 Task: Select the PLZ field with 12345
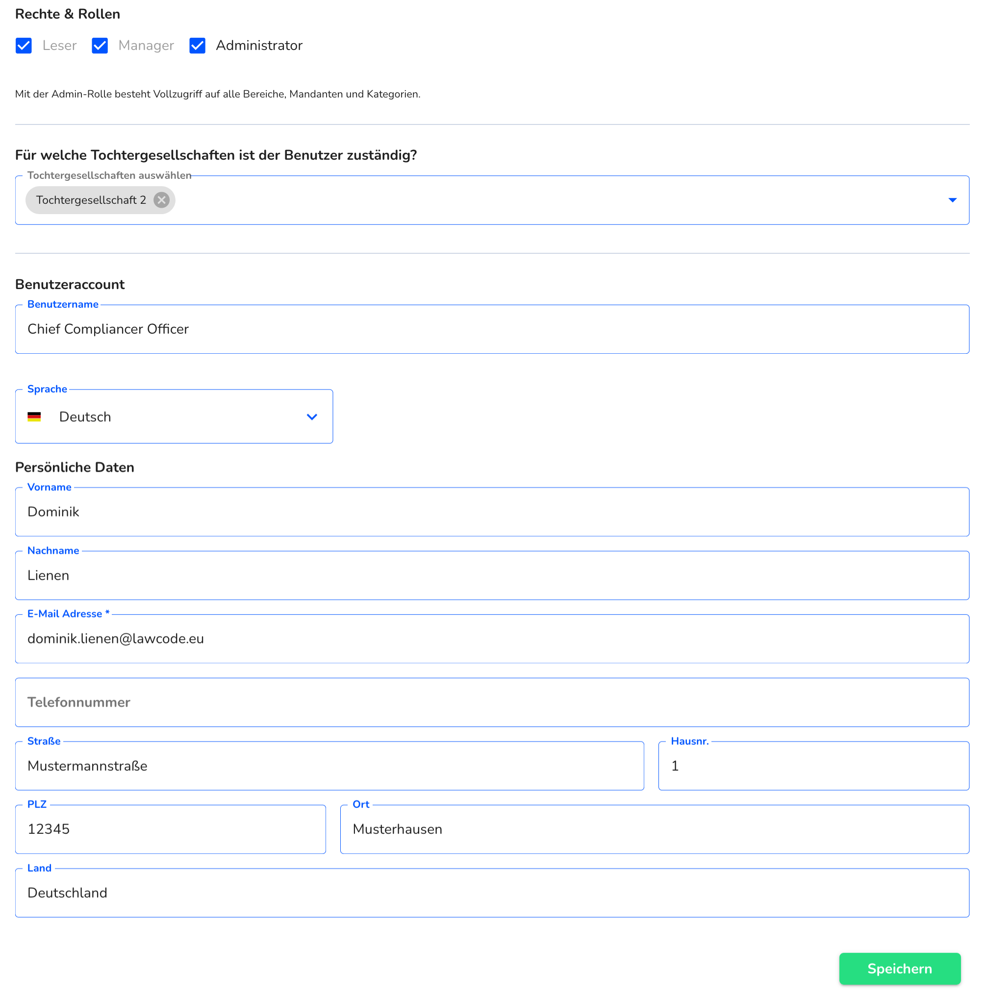171,829
